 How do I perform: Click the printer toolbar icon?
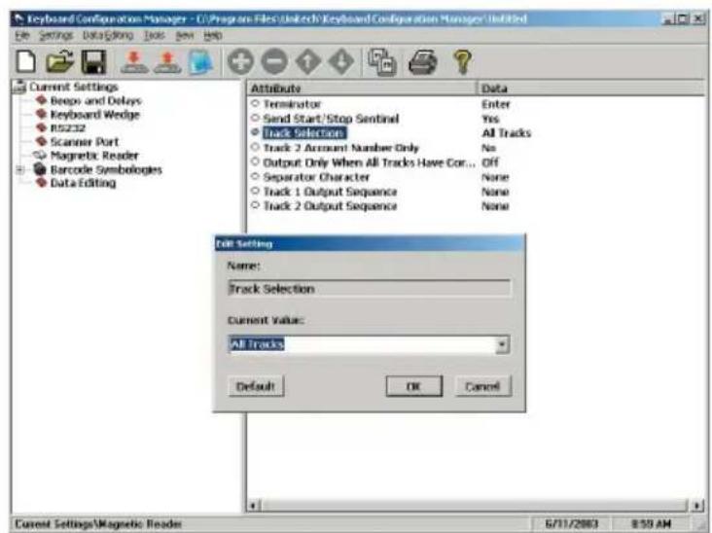click(x=422, y=61)
